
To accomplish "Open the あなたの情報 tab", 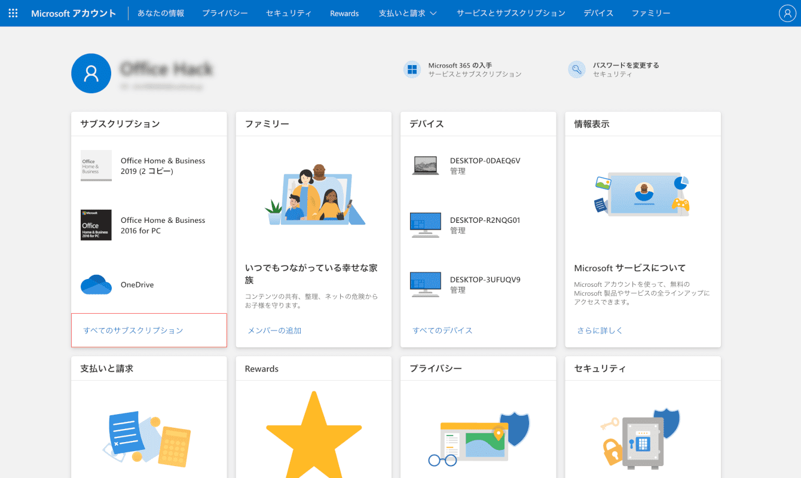I will click(x=161, y=13).
